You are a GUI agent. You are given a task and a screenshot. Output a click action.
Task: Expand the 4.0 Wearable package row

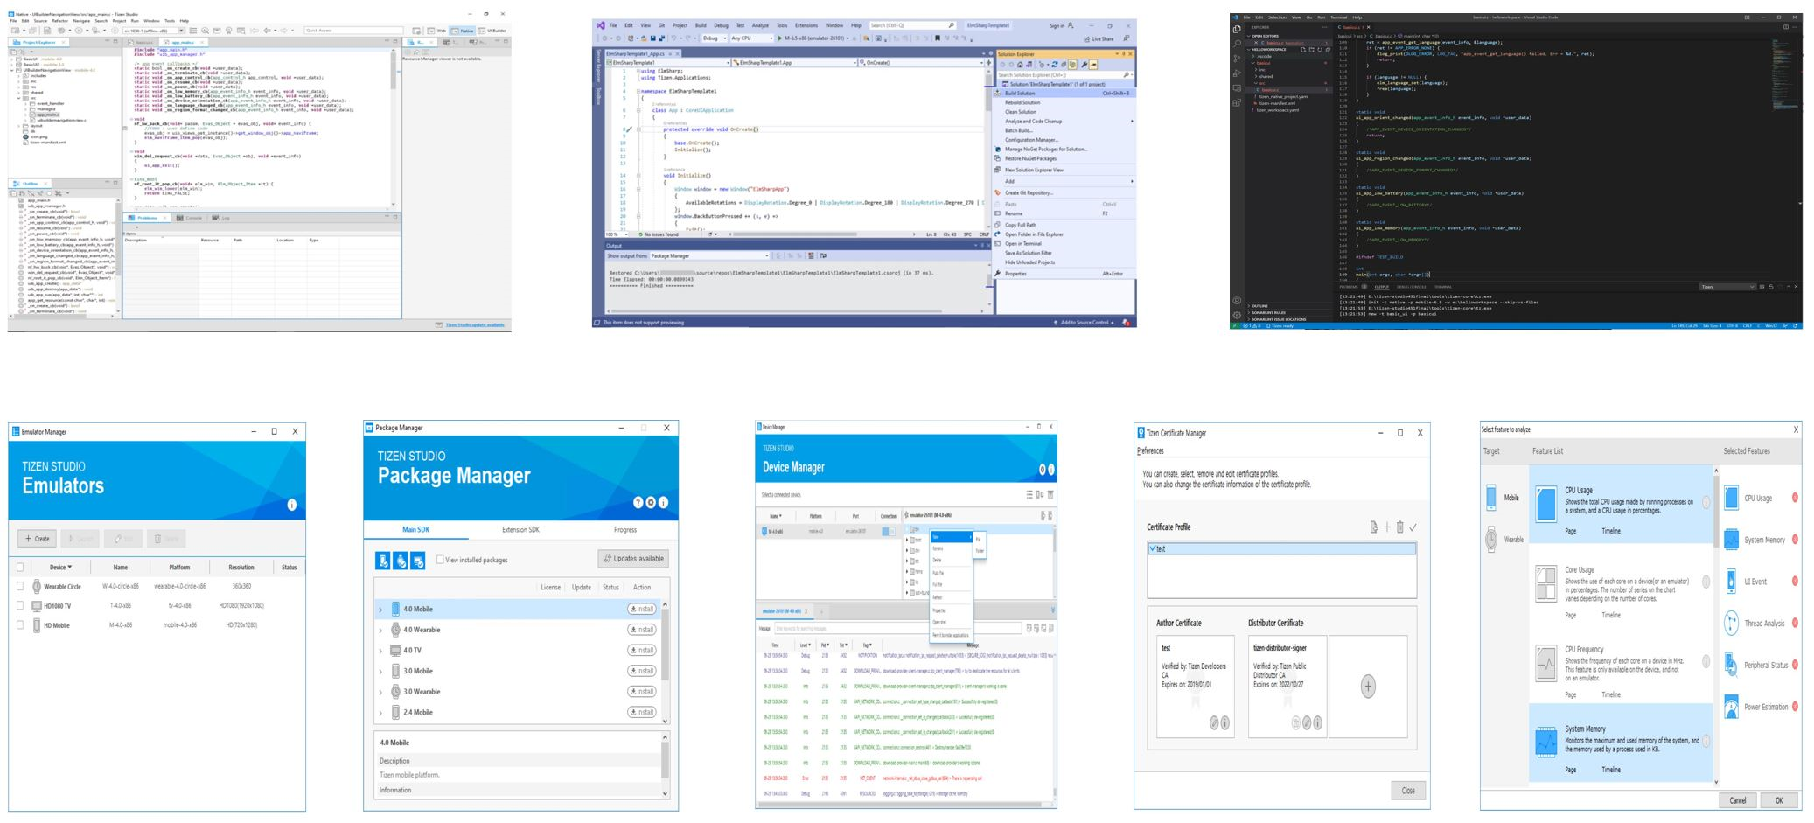coord(380,630)
